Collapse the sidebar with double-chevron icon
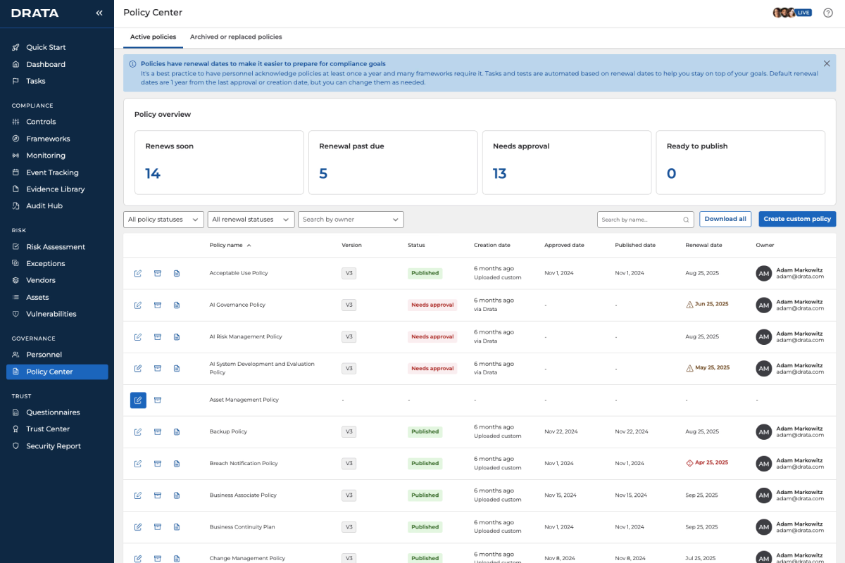 coord(99,13)
